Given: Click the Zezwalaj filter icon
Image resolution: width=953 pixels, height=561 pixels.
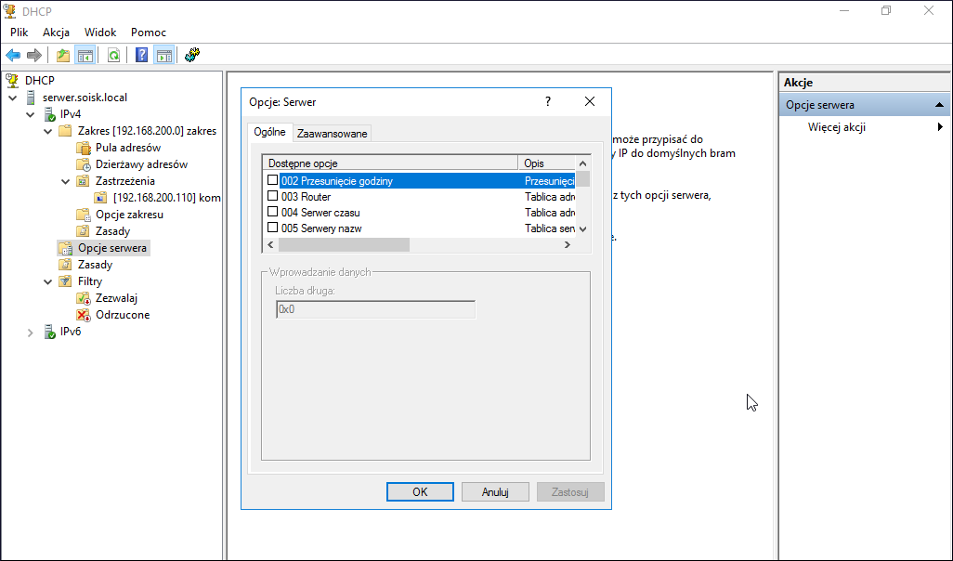Looking at the screenshot, I should pyautogui.click(x=84, y=298).
